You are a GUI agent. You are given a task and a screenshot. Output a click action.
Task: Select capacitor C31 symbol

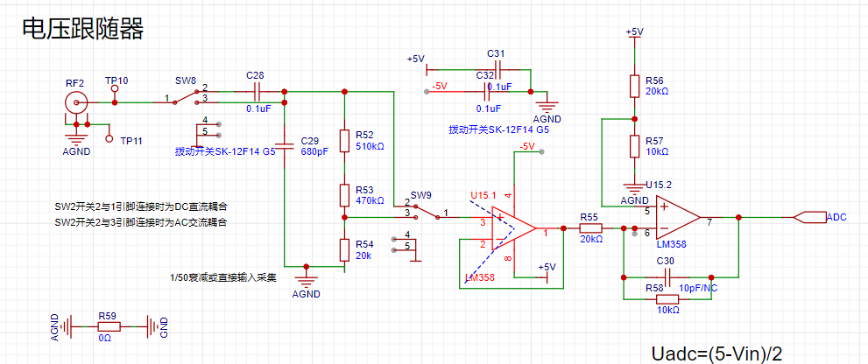coord(498,70)
